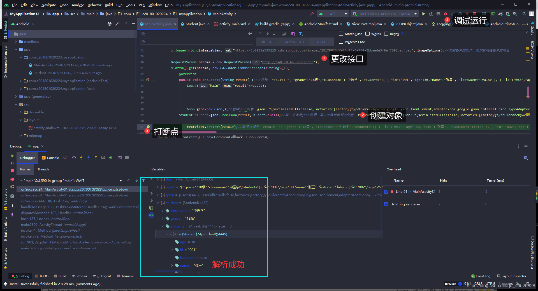Click Step Into yellow arrow icon
The height and width of the screenshot is (291, 538).
pos(81,158)
